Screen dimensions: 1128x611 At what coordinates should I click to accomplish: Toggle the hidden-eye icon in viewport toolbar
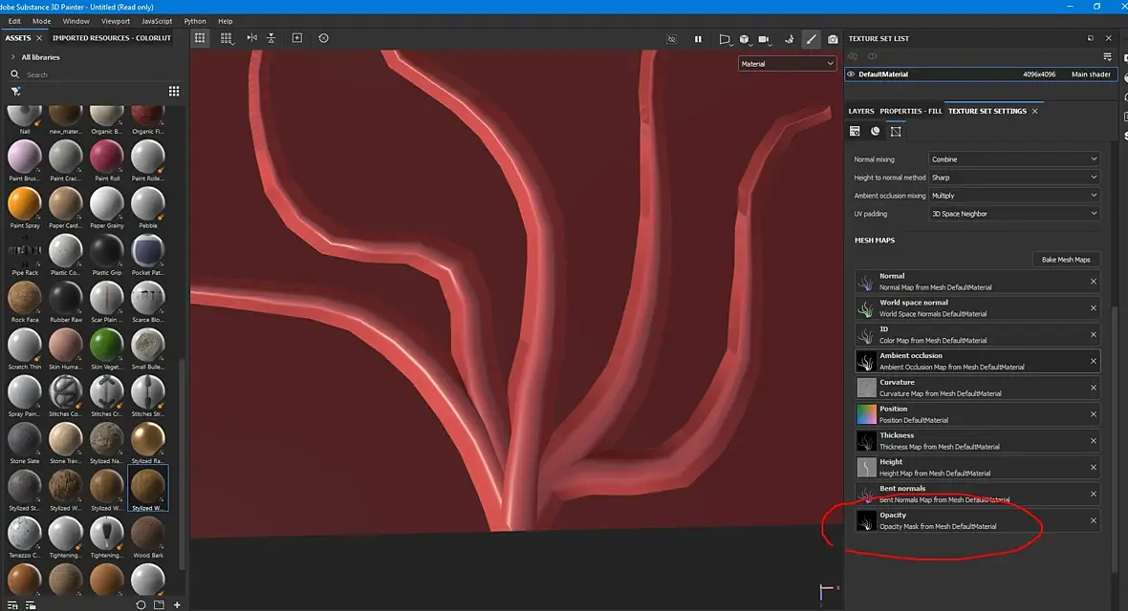click(671, 39)
